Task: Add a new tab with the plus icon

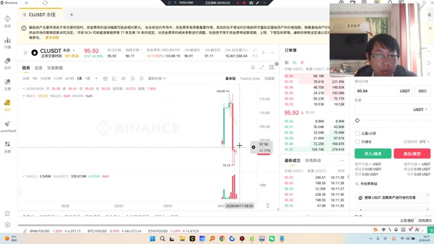Action: click(71, 15)
